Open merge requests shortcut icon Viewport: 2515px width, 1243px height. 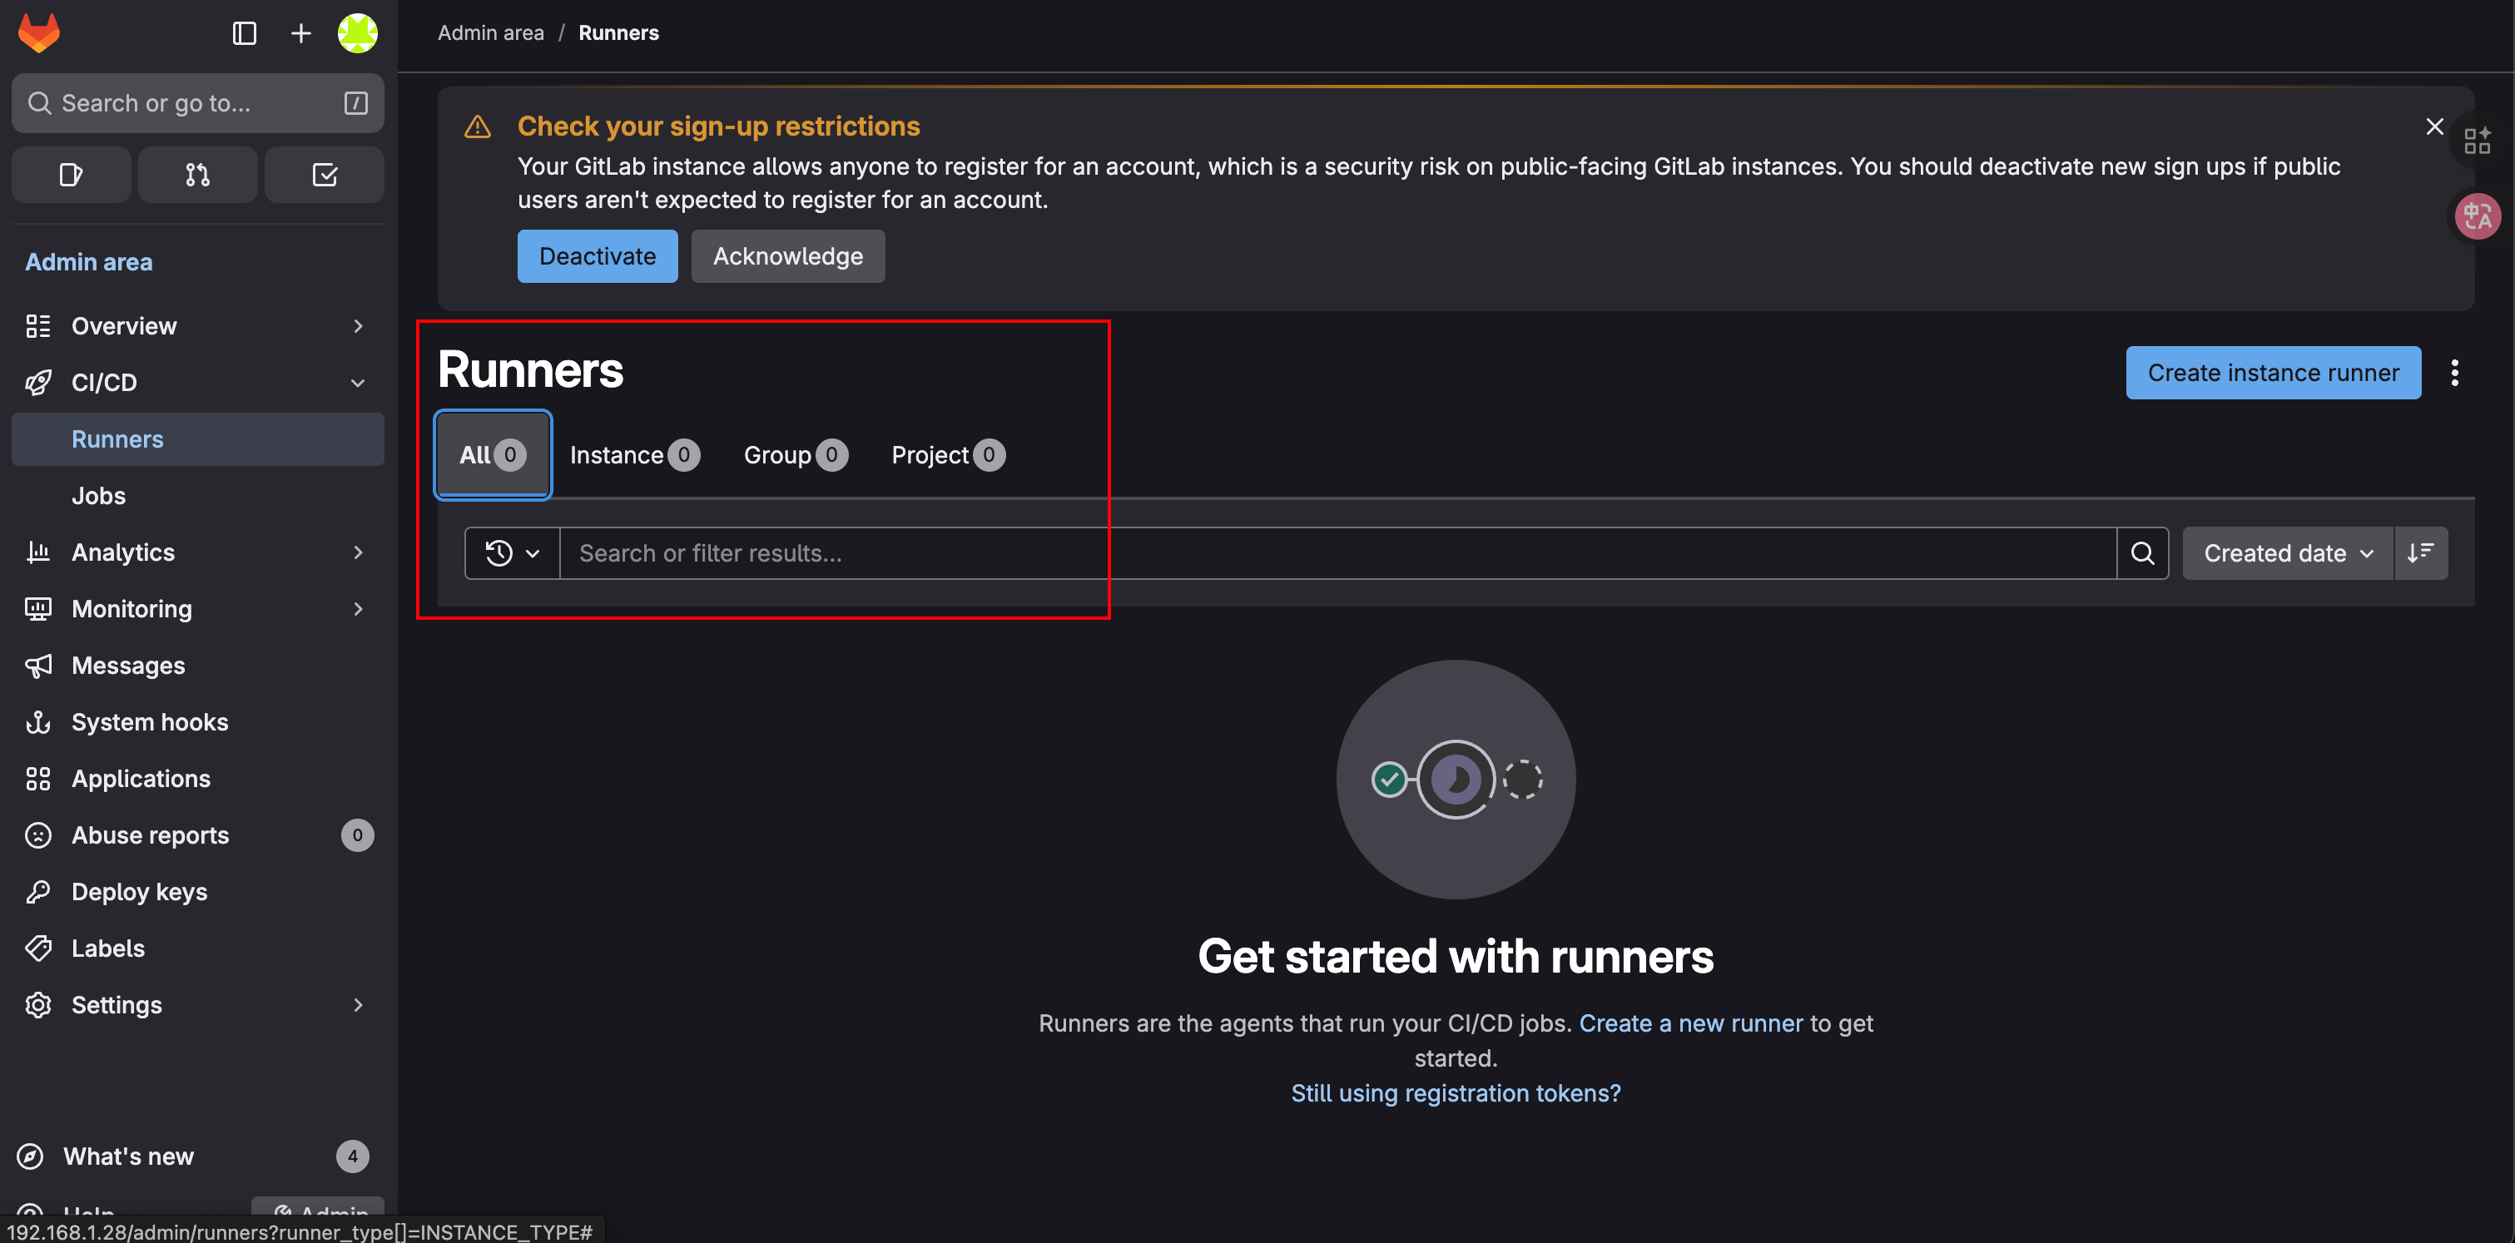click(197, 175)
